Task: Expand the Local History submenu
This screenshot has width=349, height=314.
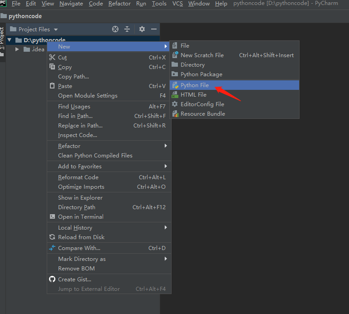Action: click(109, 228)
